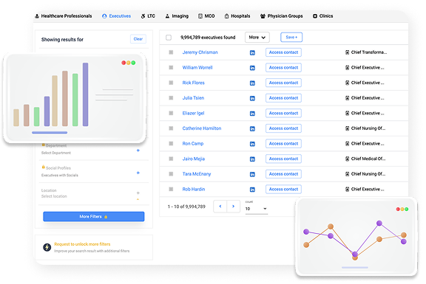
Task: Click the title icon beside Chief Medical Of...
Action: (347, 159)
